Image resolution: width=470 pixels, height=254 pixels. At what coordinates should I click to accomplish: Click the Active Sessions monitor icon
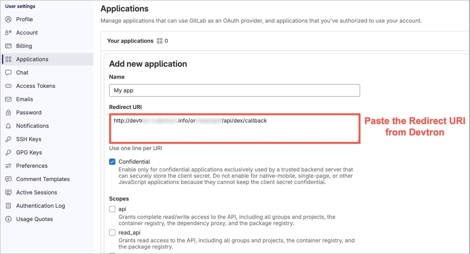click(8, 192)
